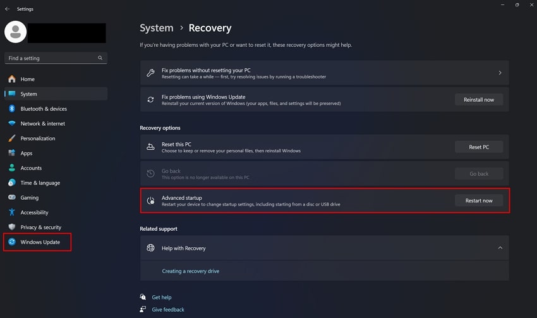Collapse the Help with Recovery section
The width and height of the screenshot is (537, 318).
[x=500, y=248]
